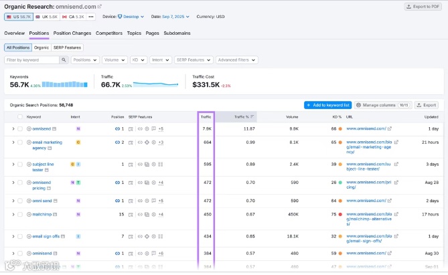Open external URL icon for email-sign-offs link
This screenshot has width=448, height=275.
click(396, 236)
